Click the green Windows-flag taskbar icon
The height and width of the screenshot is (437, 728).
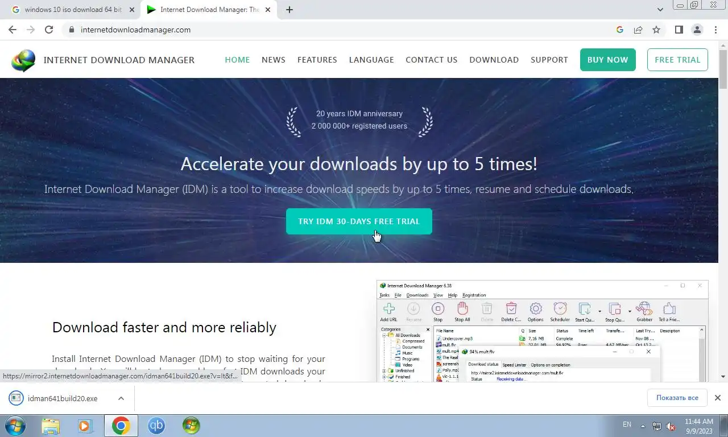(x=191, y=426)
